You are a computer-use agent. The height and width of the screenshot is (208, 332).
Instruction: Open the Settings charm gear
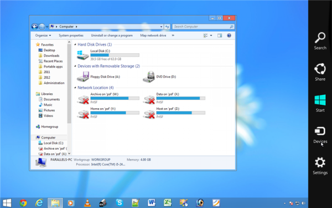320,163
